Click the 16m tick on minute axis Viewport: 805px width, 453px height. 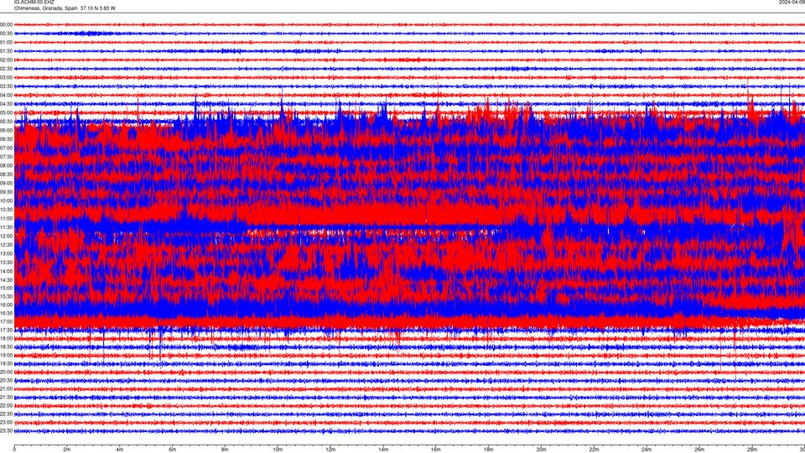click(436, 450)
